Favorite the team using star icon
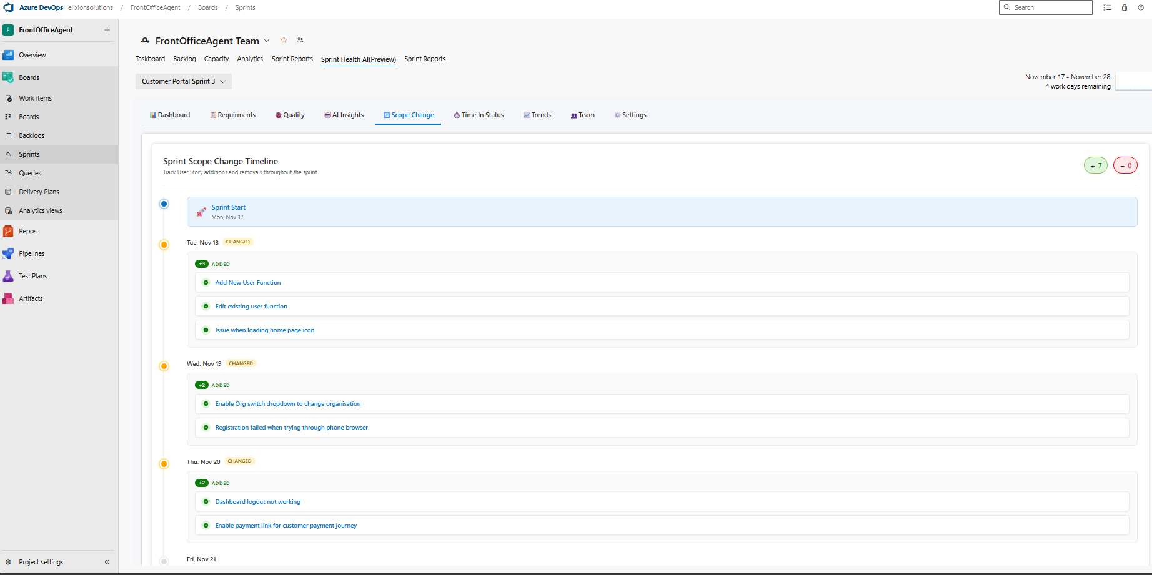 (x=284, y=40)
